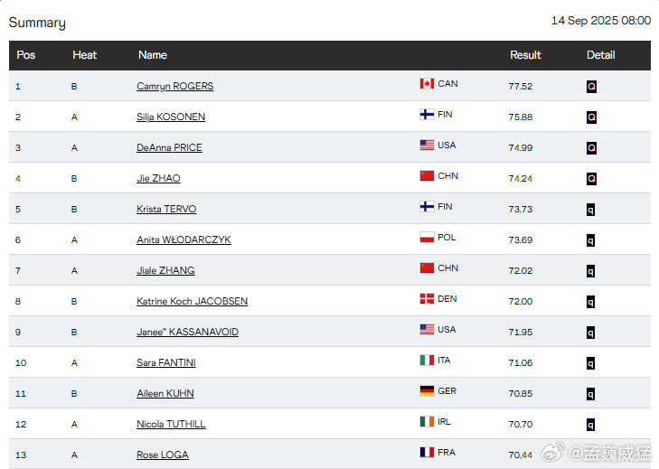659x469 pixels.
Task: Open Anita WŁODARCZYK profile link
Action: click(x=184, y=240)
